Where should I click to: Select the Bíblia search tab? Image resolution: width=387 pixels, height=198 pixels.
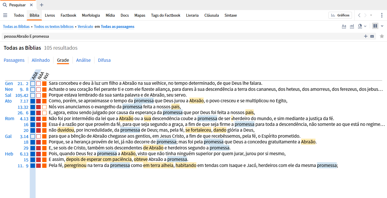pyautogui.click(x=34, y=15)
